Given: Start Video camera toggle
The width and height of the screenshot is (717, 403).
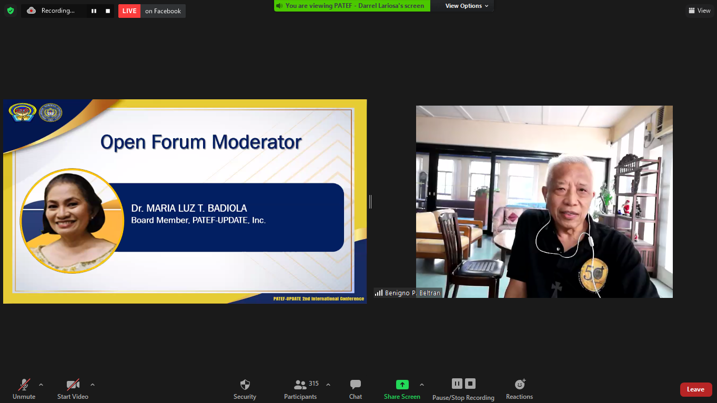Looking at the screenshot, I should pos(73,389).
